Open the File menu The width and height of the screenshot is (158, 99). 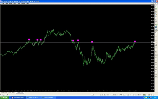3,4
